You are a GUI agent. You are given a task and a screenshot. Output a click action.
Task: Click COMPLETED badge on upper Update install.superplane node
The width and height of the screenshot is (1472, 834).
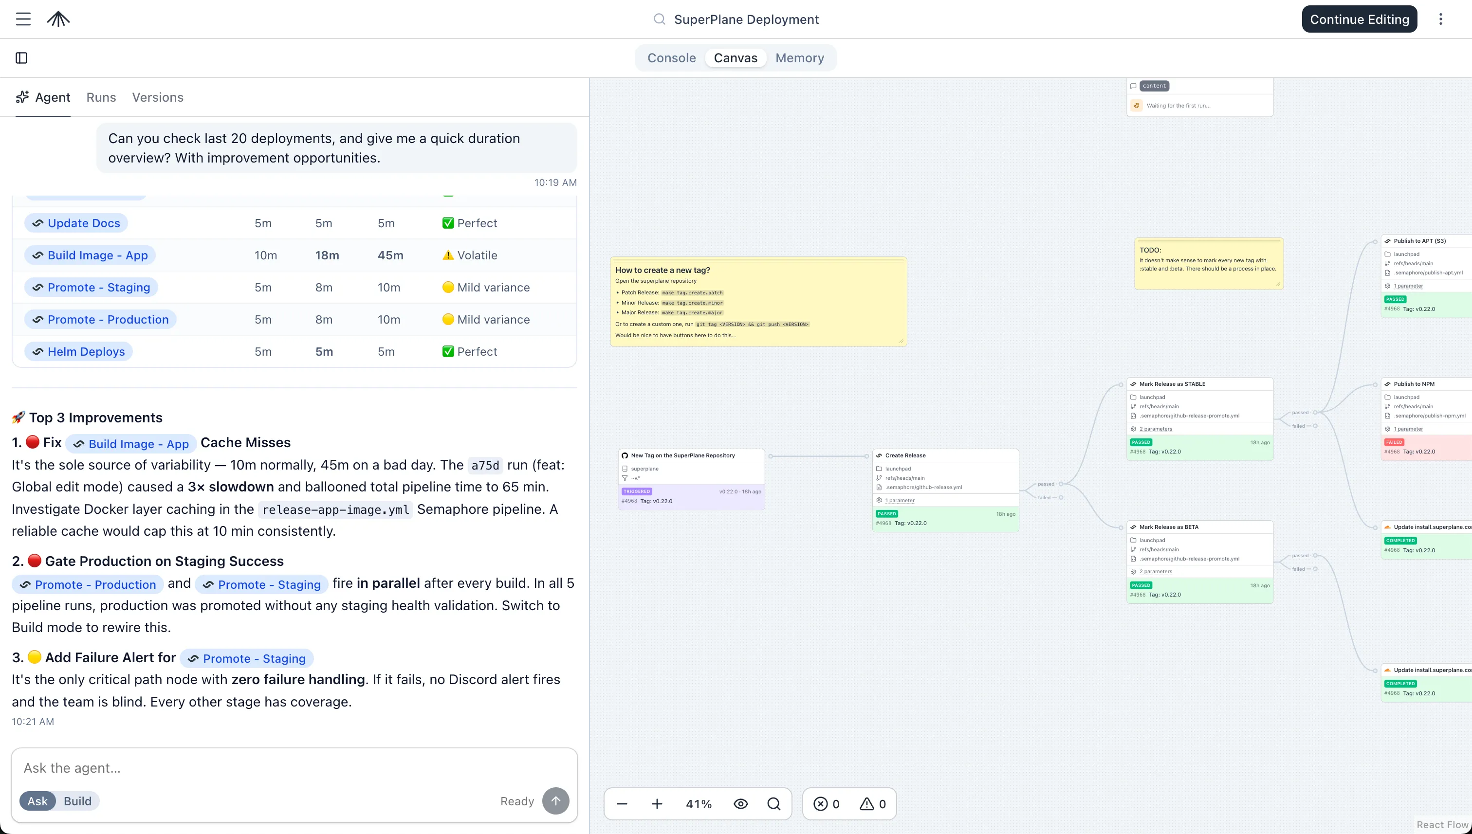click(x=1400, y=540)
